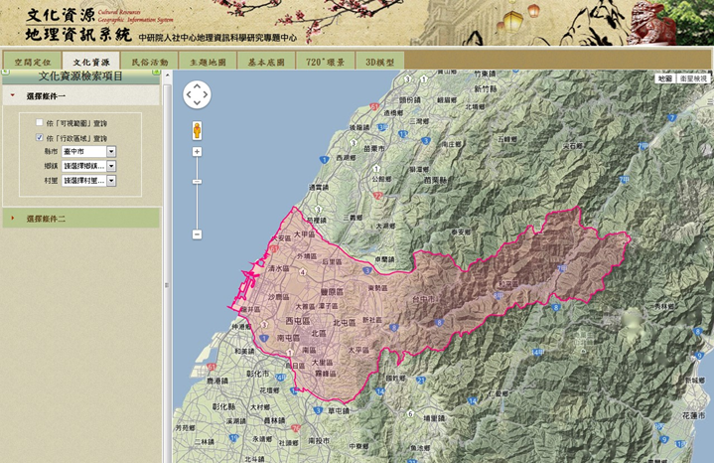Switch map to 衛星檢視 satellite view
The height and width of the screenshot is (463, 714).
click(x=693, y=77)
